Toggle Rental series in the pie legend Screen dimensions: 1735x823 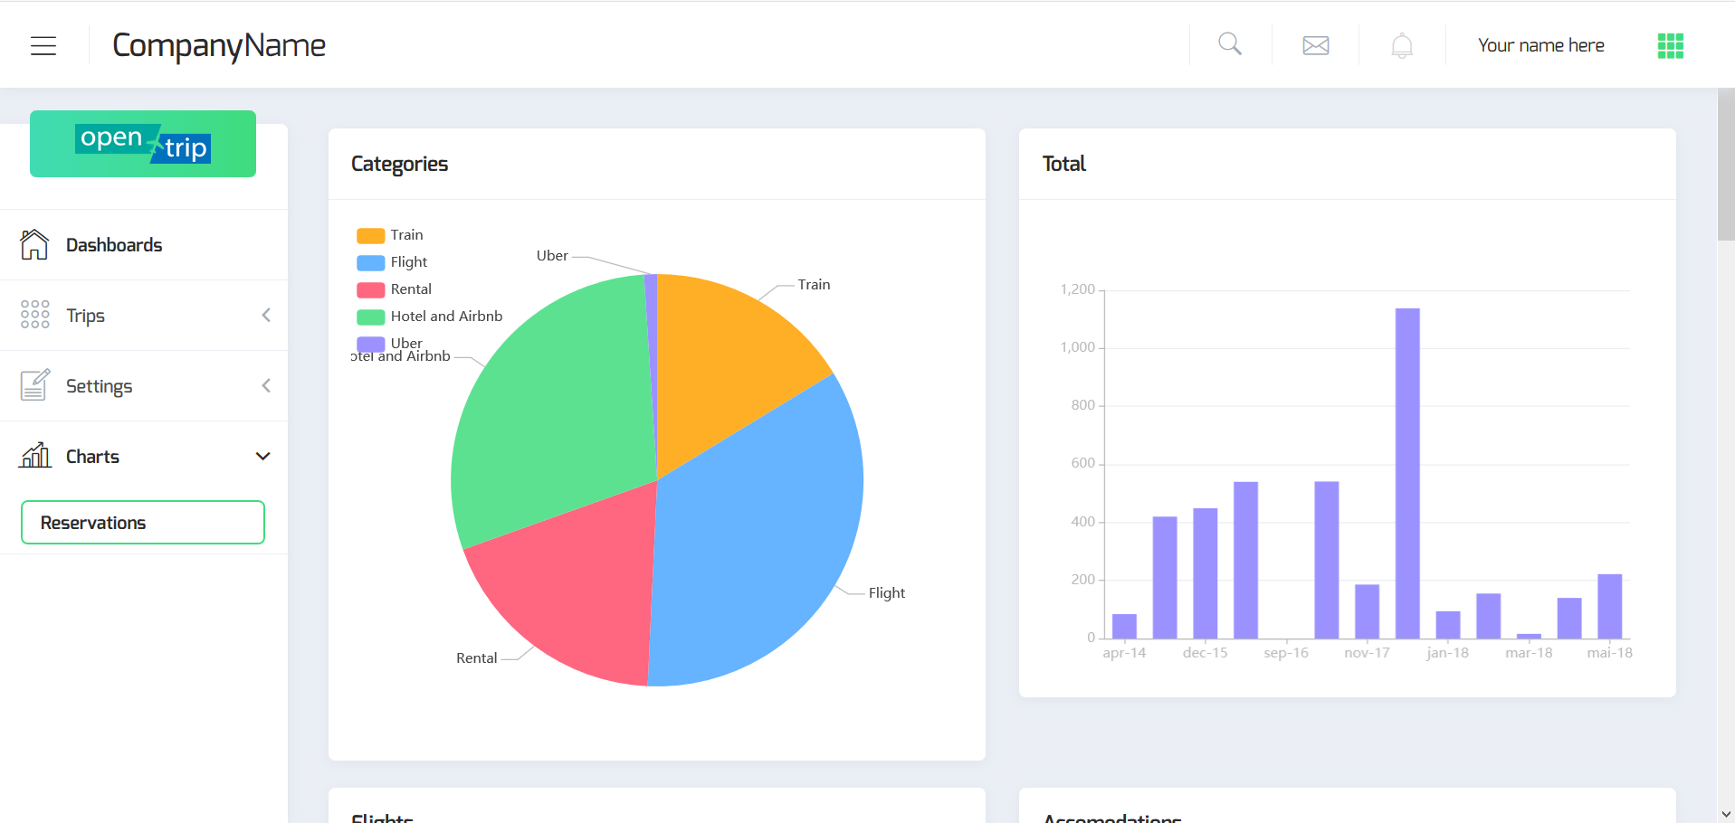394,289
